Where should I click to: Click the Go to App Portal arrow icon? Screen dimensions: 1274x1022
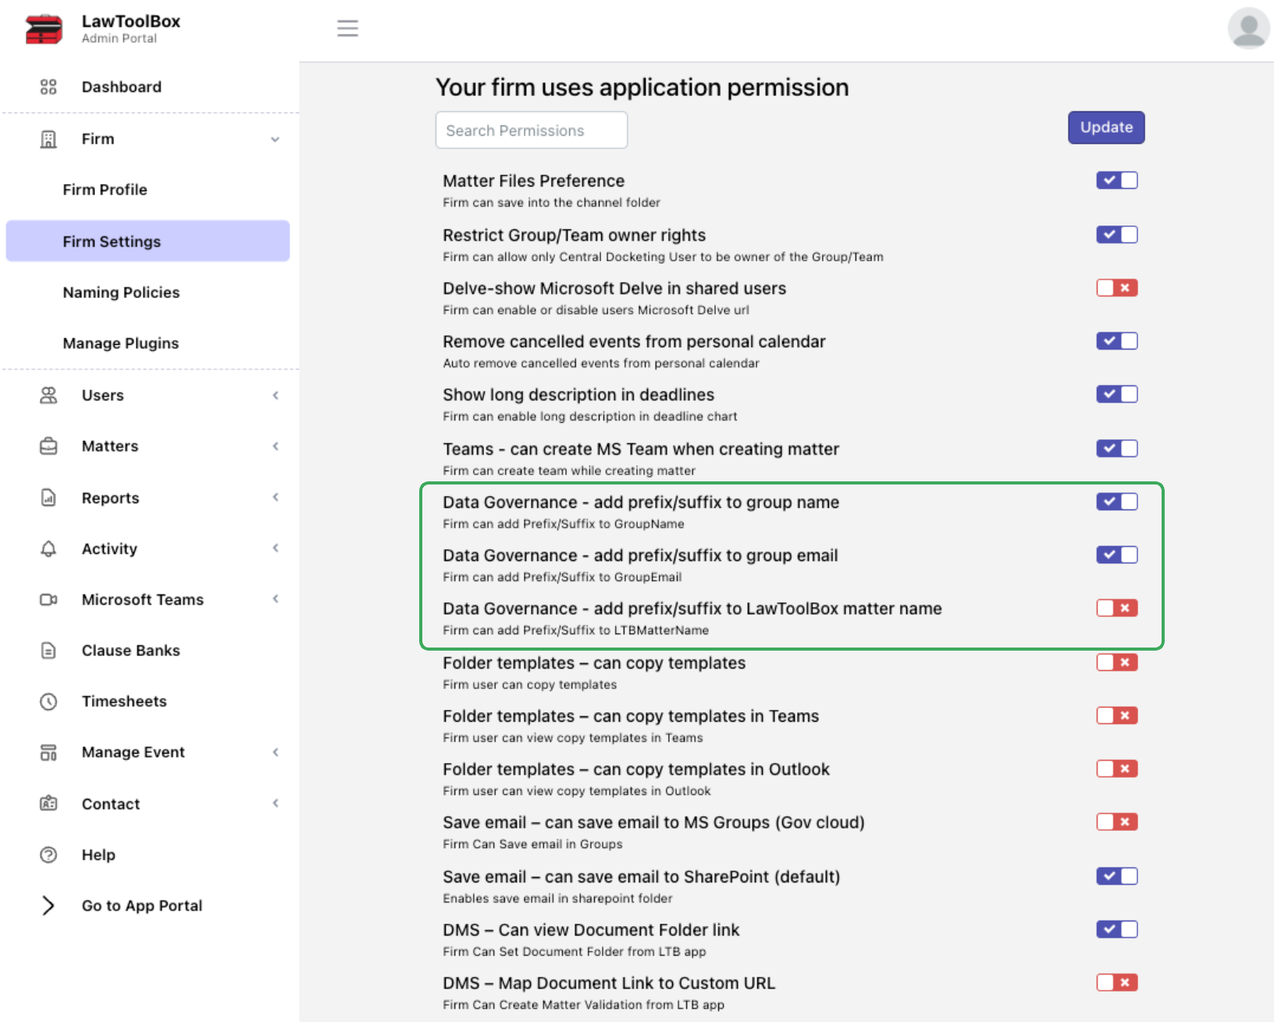pos(48,906)
